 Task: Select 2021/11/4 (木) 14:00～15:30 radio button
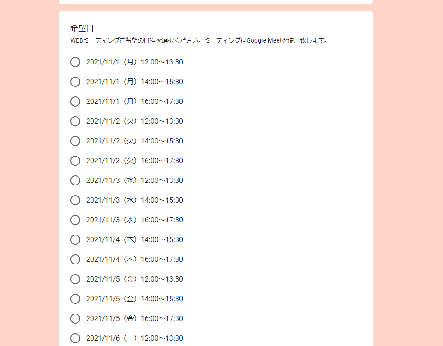[x=75, y=240]
